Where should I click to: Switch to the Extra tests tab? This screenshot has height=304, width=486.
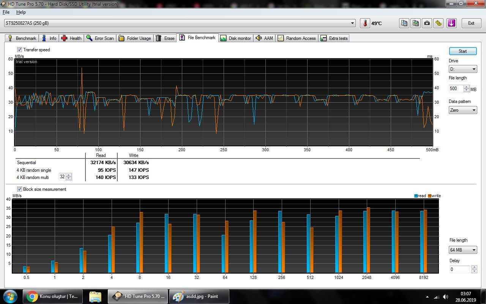[x=334, y=38]
